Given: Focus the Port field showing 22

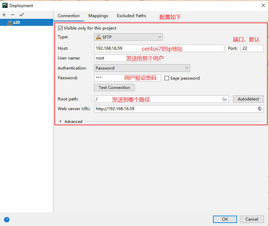Looking at the screenshot, I should 252,48.
